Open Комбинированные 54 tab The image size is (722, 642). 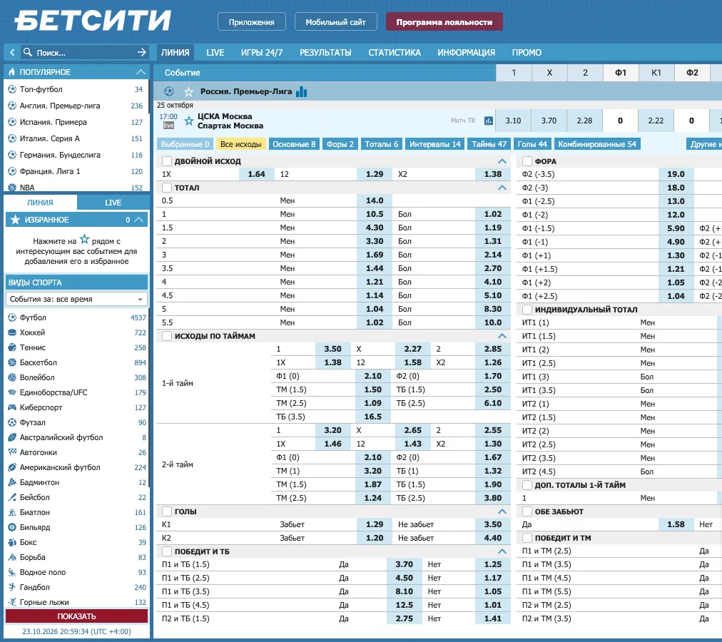pos(597,144)
